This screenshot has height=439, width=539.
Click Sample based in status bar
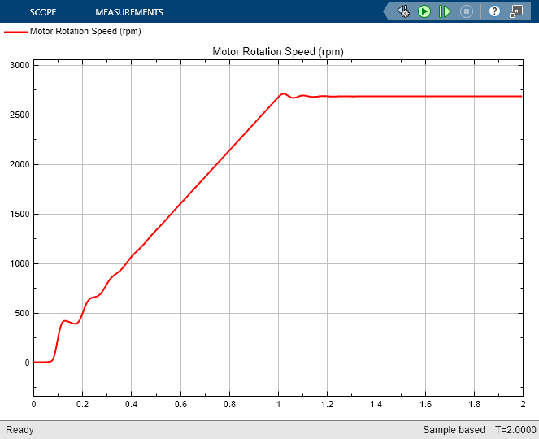(454, 430)
